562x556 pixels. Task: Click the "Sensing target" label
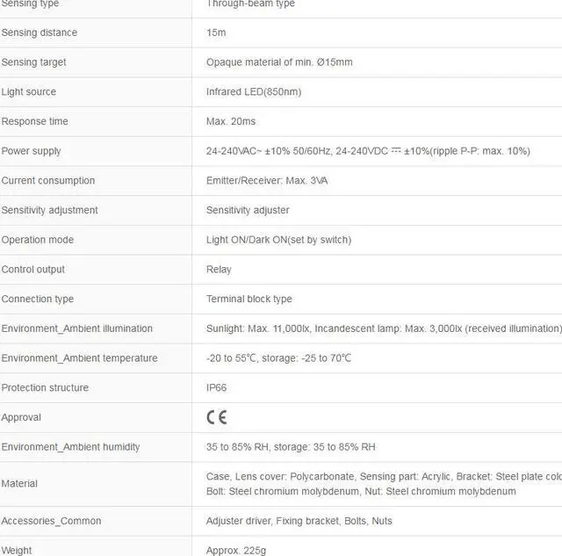(x=34, y=62)
